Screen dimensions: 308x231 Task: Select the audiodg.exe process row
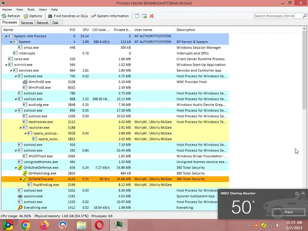[x=115, y=105]
